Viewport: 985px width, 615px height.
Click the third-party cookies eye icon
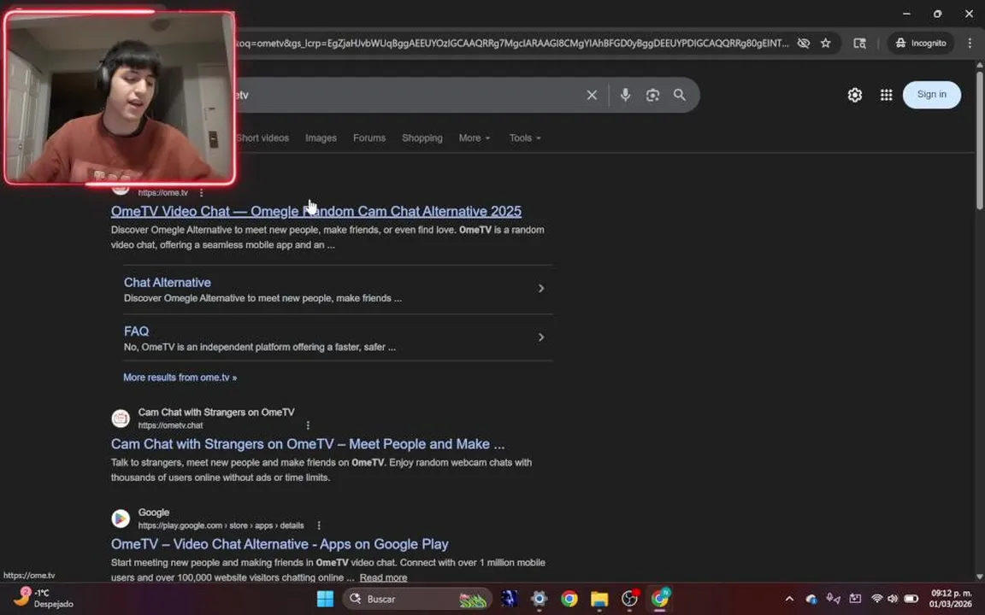click(x=804, y=44)
